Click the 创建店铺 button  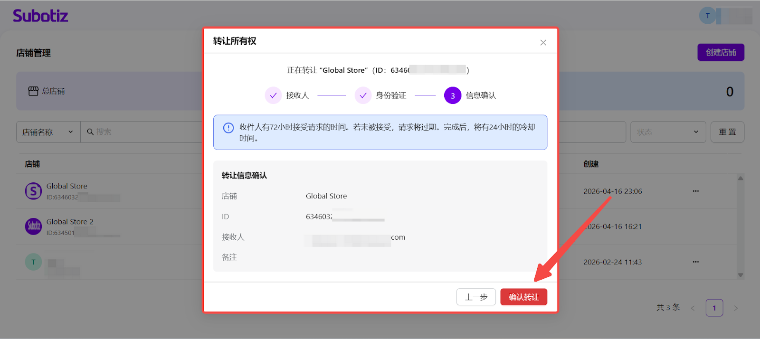721,52
